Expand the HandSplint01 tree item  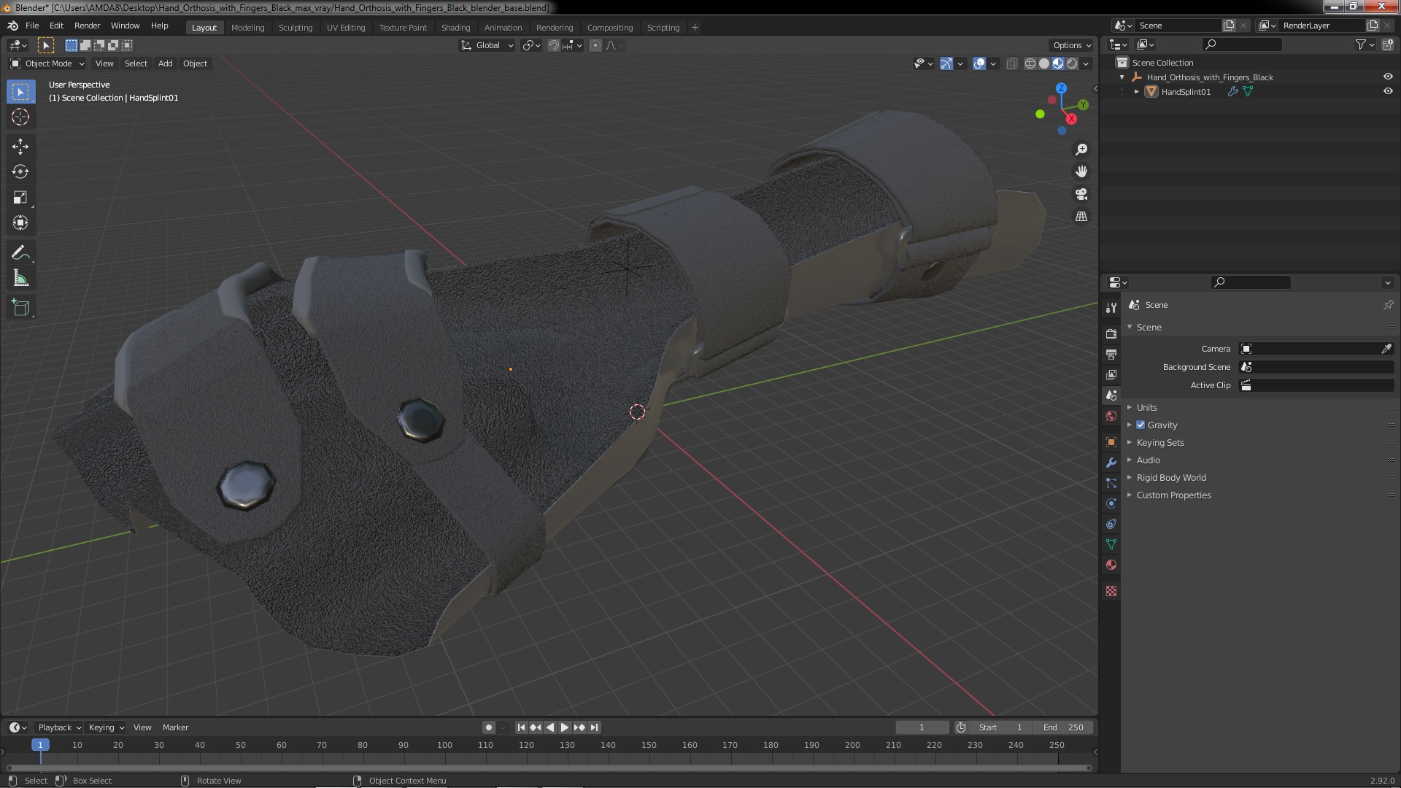pos(1136,92)
